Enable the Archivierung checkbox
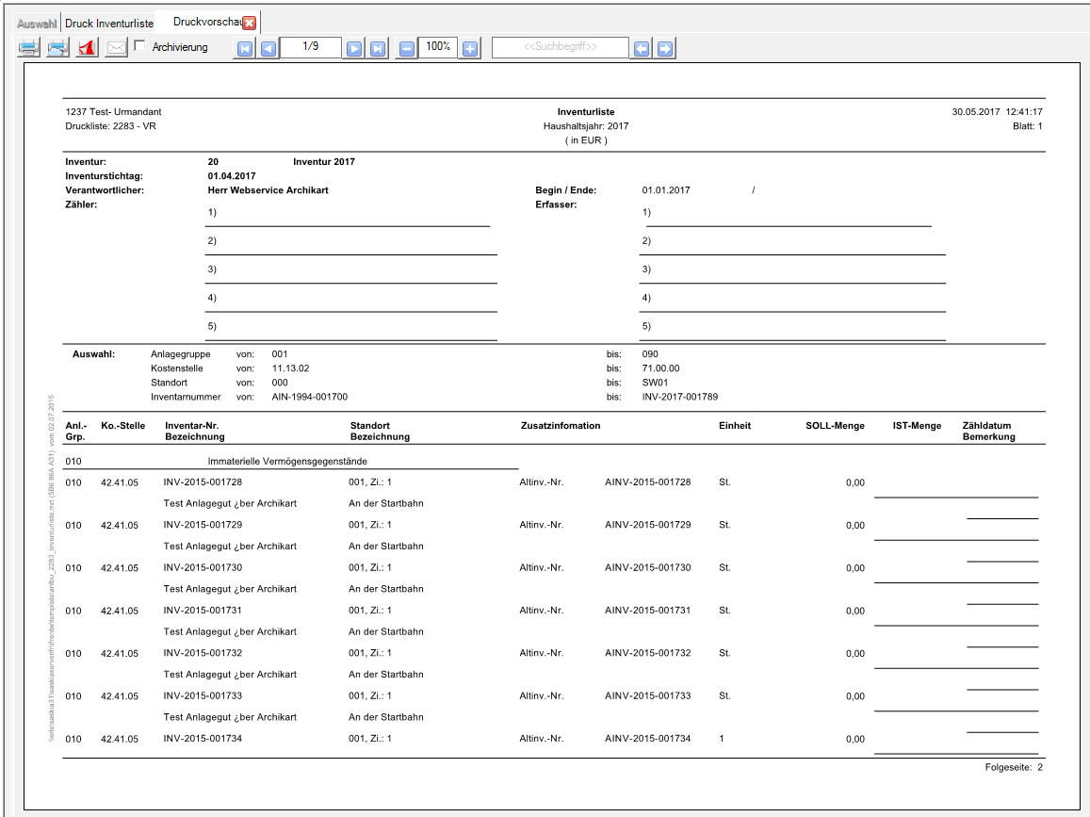This screenshot has height=817, width=1090. (x=139, y=46)
